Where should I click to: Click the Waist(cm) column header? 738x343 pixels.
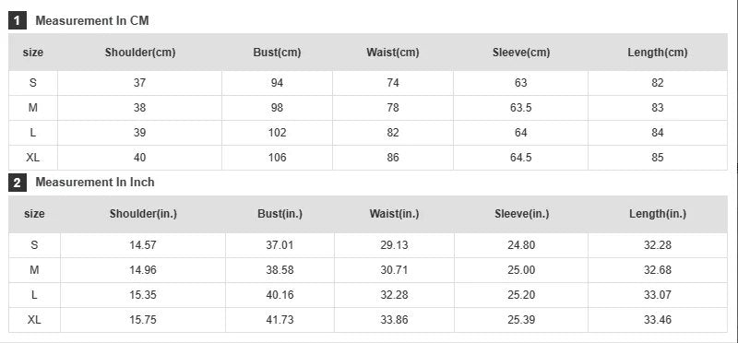[x=393, y=53]
